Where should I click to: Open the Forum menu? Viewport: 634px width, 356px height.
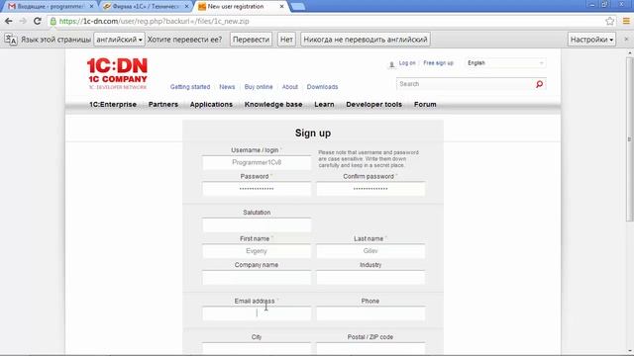[425, 104]
